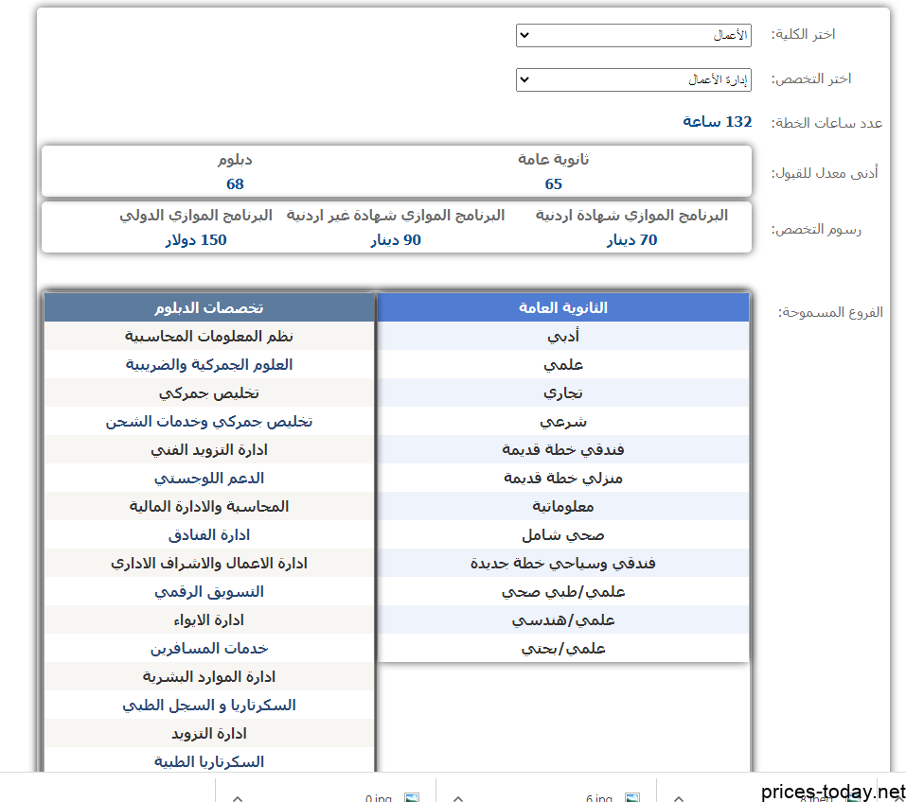Select the تجاري branch row

click(562, 392)
